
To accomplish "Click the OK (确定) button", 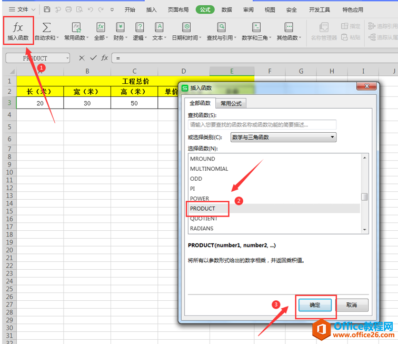I will click(315, 305).
